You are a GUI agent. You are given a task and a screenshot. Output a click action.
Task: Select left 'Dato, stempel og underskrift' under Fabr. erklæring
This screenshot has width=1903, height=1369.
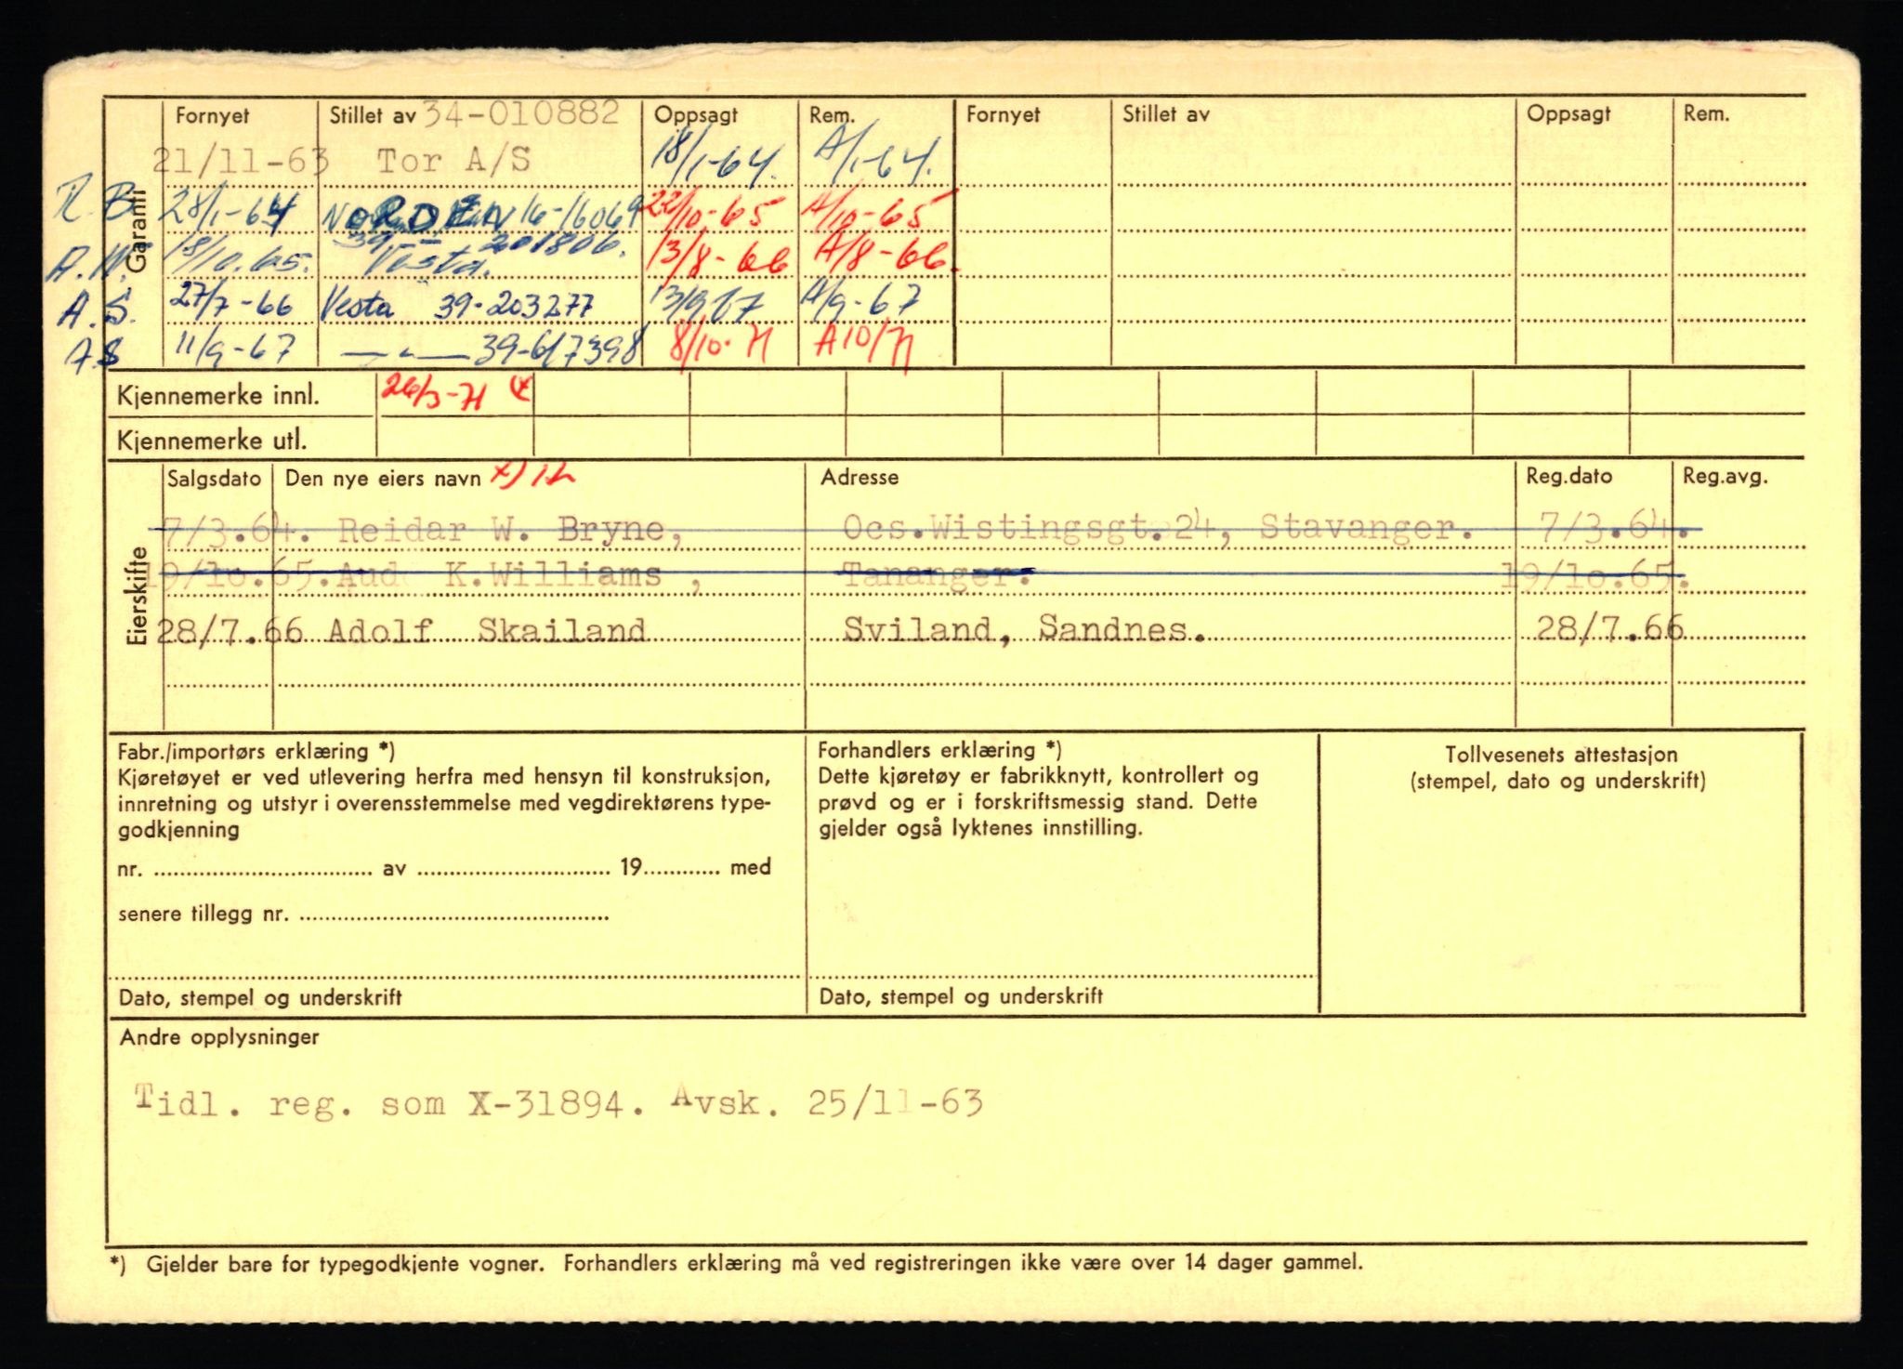[x=260, y=998]
